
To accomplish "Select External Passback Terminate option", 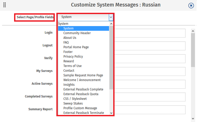I will (83, 113).
